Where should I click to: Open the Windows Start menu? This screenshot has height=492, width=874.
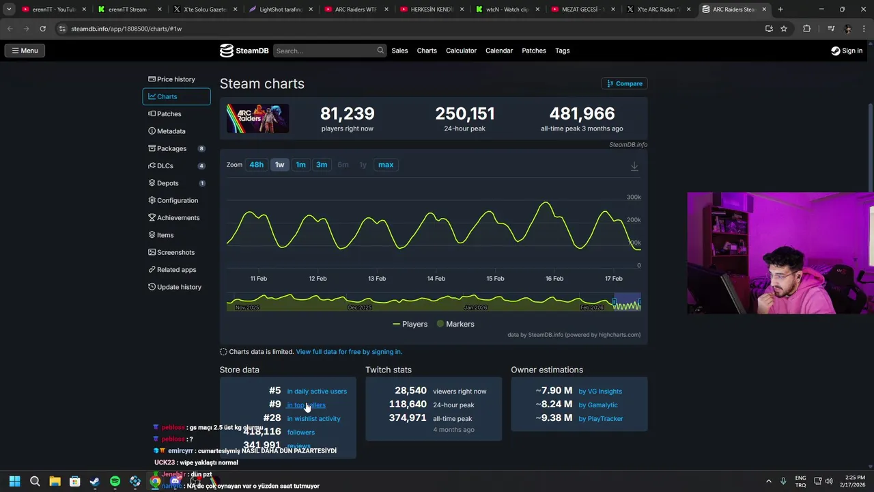click(14, 481)
